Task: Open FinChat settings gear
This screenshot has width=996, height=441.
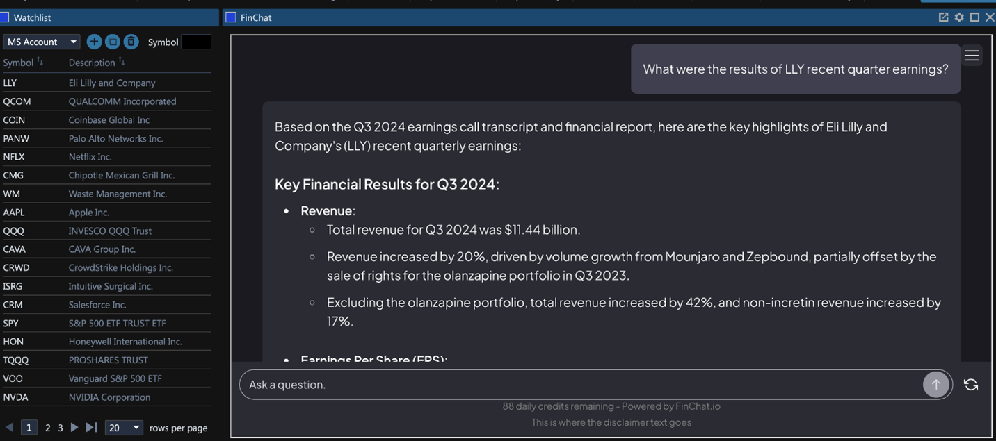Action: (959, 17)
